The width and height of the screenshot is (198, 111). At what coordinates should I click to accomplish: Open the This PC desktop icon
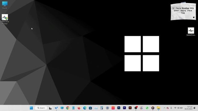(x=5, y=5)
